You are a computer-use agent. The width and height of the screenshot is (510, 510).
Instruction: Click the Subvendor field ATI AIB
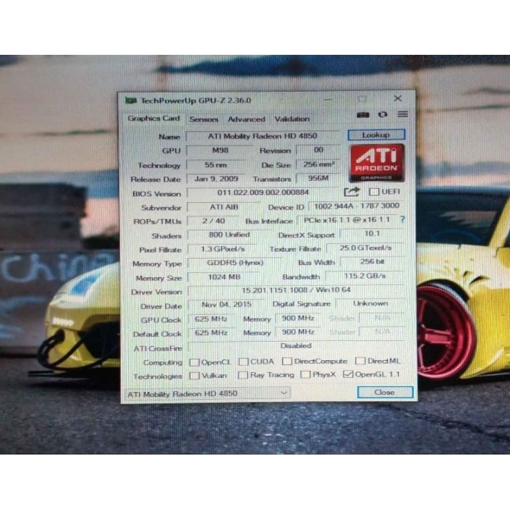(224, 207)
